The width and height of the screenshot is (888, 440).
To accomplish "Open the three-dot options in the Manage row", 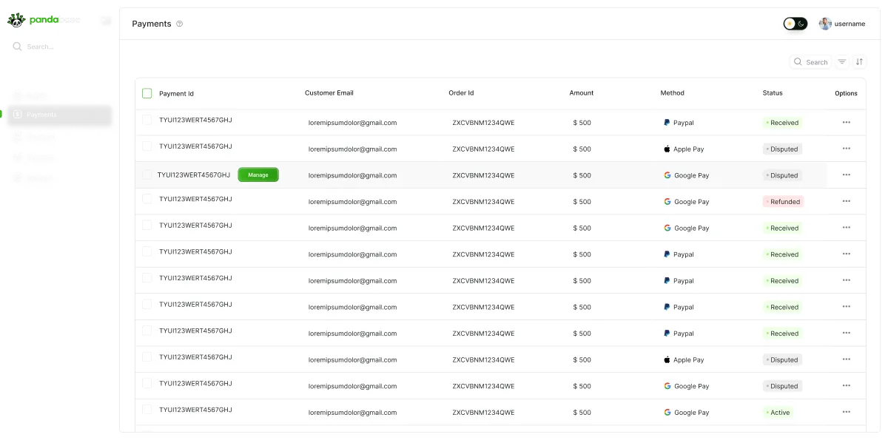I will (x=847, y=175).
